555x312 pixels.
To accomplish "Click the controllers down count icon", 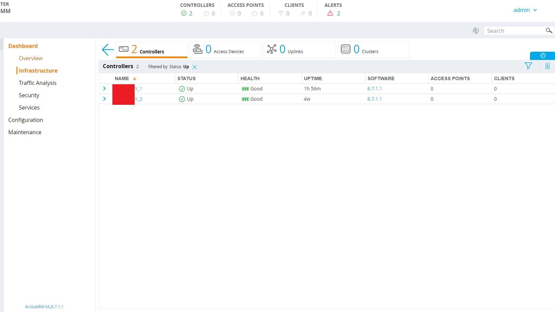I will [x=206, y=14].
